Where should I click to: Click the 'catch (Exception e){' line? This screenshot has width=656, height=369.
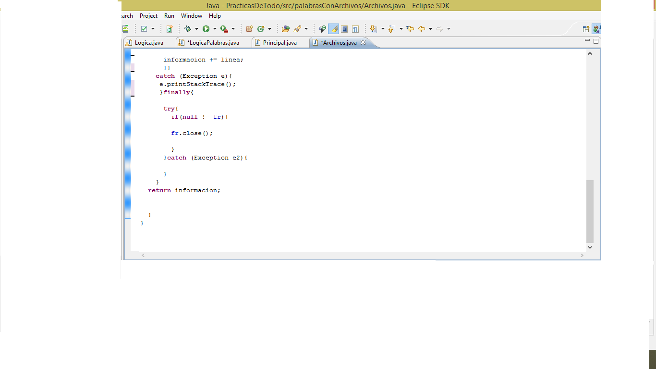pos(194,76)
